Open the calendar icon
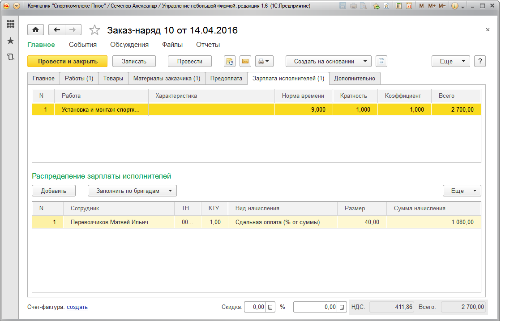 pos(409,6)
